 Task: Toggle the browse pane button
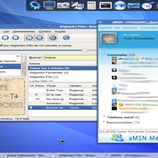point(53,38)
